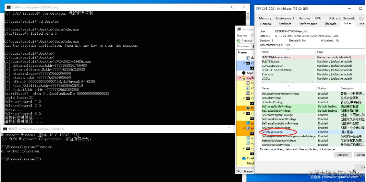Switch to the Performance tab
366x182 pixels.
point(308,24)
